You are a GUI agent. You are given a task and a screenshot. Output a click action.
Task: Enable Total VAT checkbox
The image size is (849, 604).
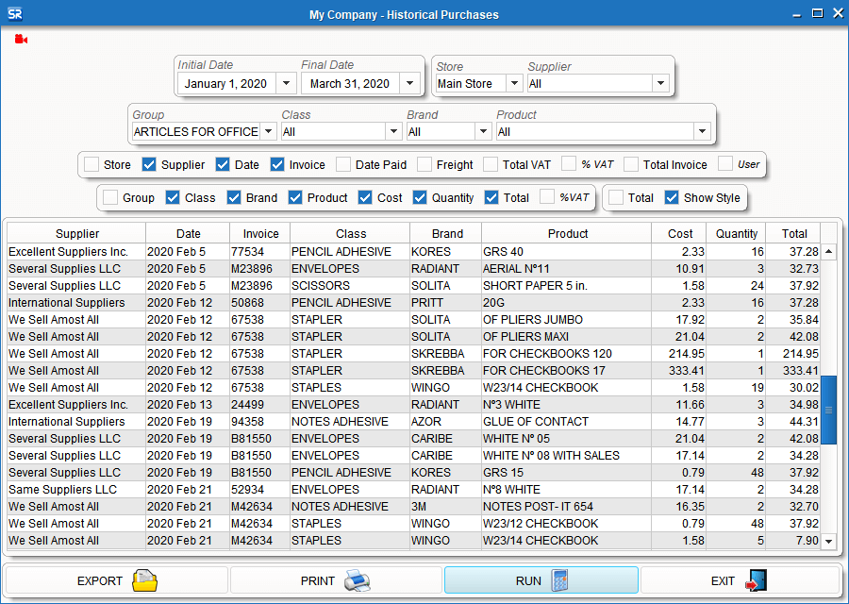click(491, 164)
